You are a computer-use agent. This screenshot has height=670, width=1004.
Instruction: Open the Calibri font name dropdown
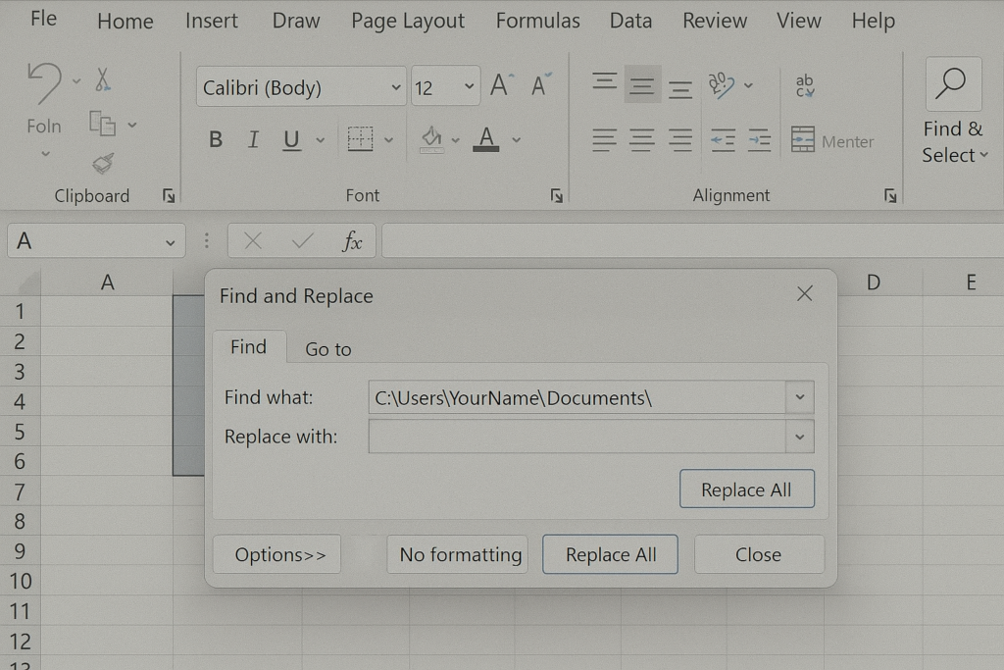point(396,87)
